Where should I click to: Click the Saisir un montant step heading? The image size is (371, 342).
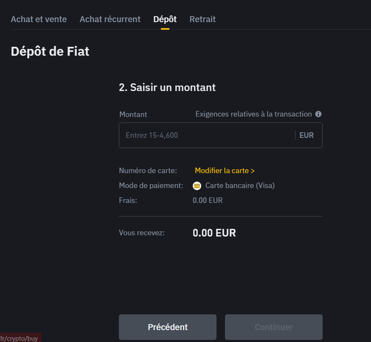pyautogui.click(x=167, y=88)
